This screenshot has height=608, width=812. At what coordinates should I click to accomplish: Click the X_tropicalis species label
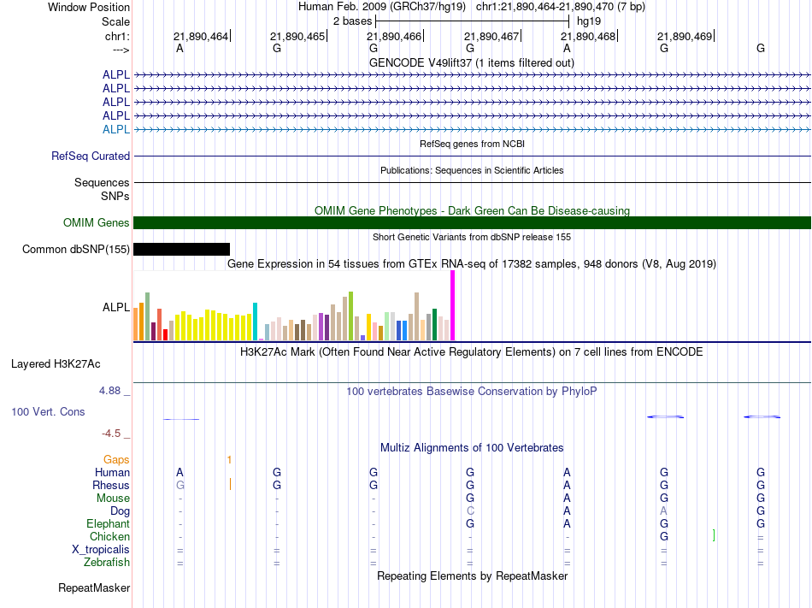pos(101,550)
